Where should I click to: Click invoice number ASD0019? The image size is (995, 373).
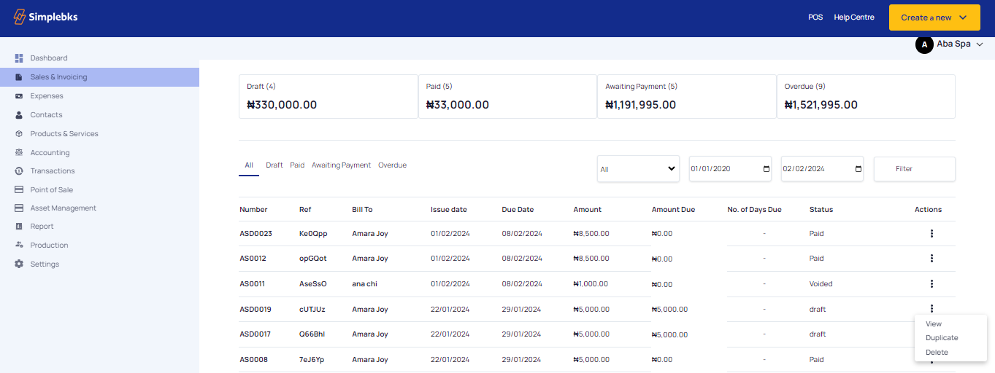256,310
